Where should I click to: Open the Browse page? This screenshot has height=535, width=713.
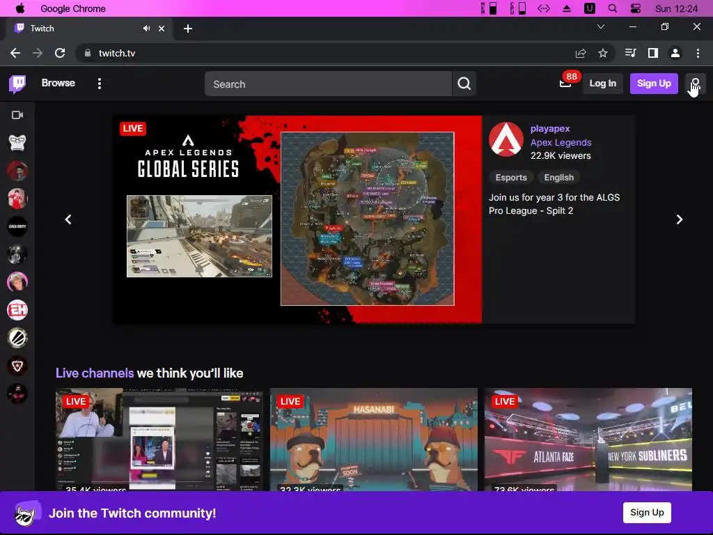[58, 84]
